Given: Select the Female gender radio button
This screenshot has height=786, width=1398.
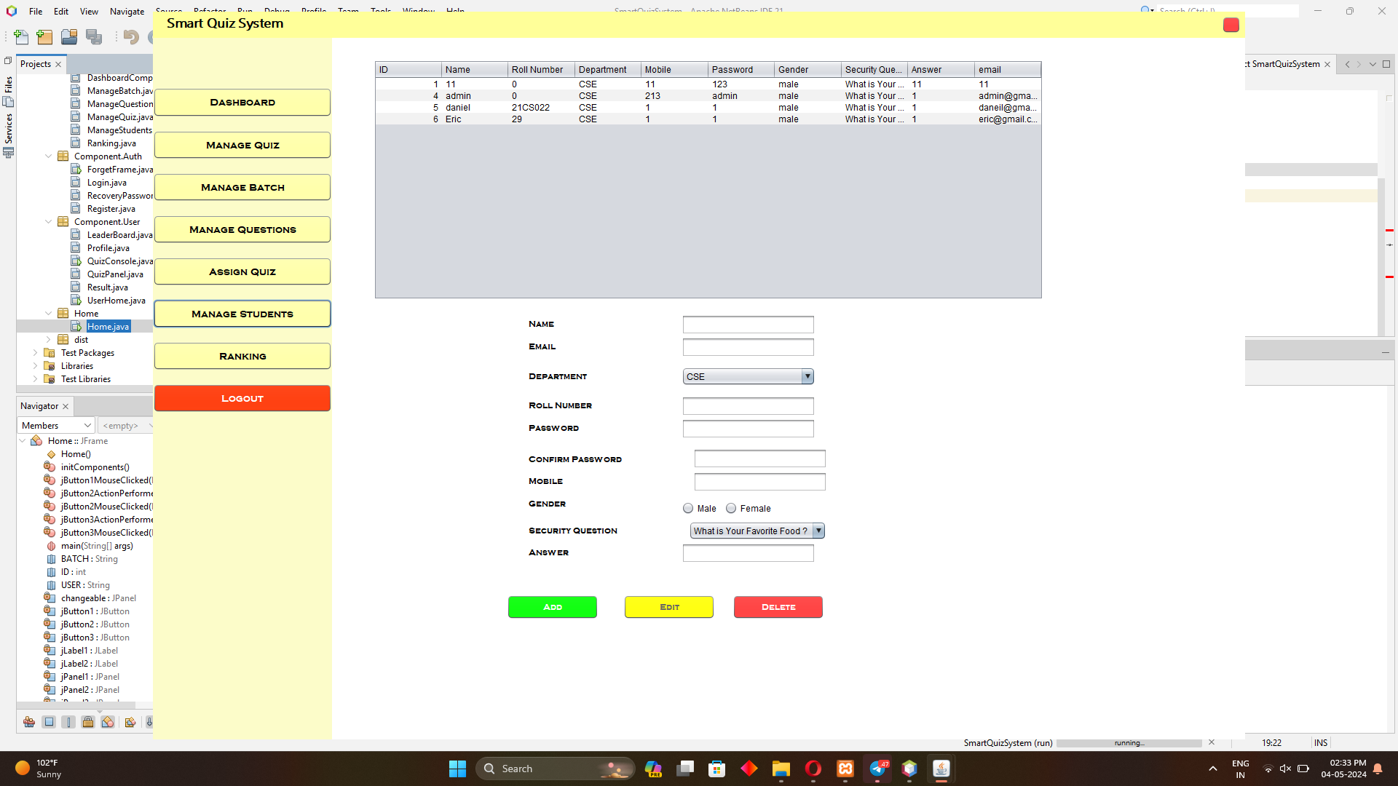Looking at the screenshot, I should [x=731, y=509].
